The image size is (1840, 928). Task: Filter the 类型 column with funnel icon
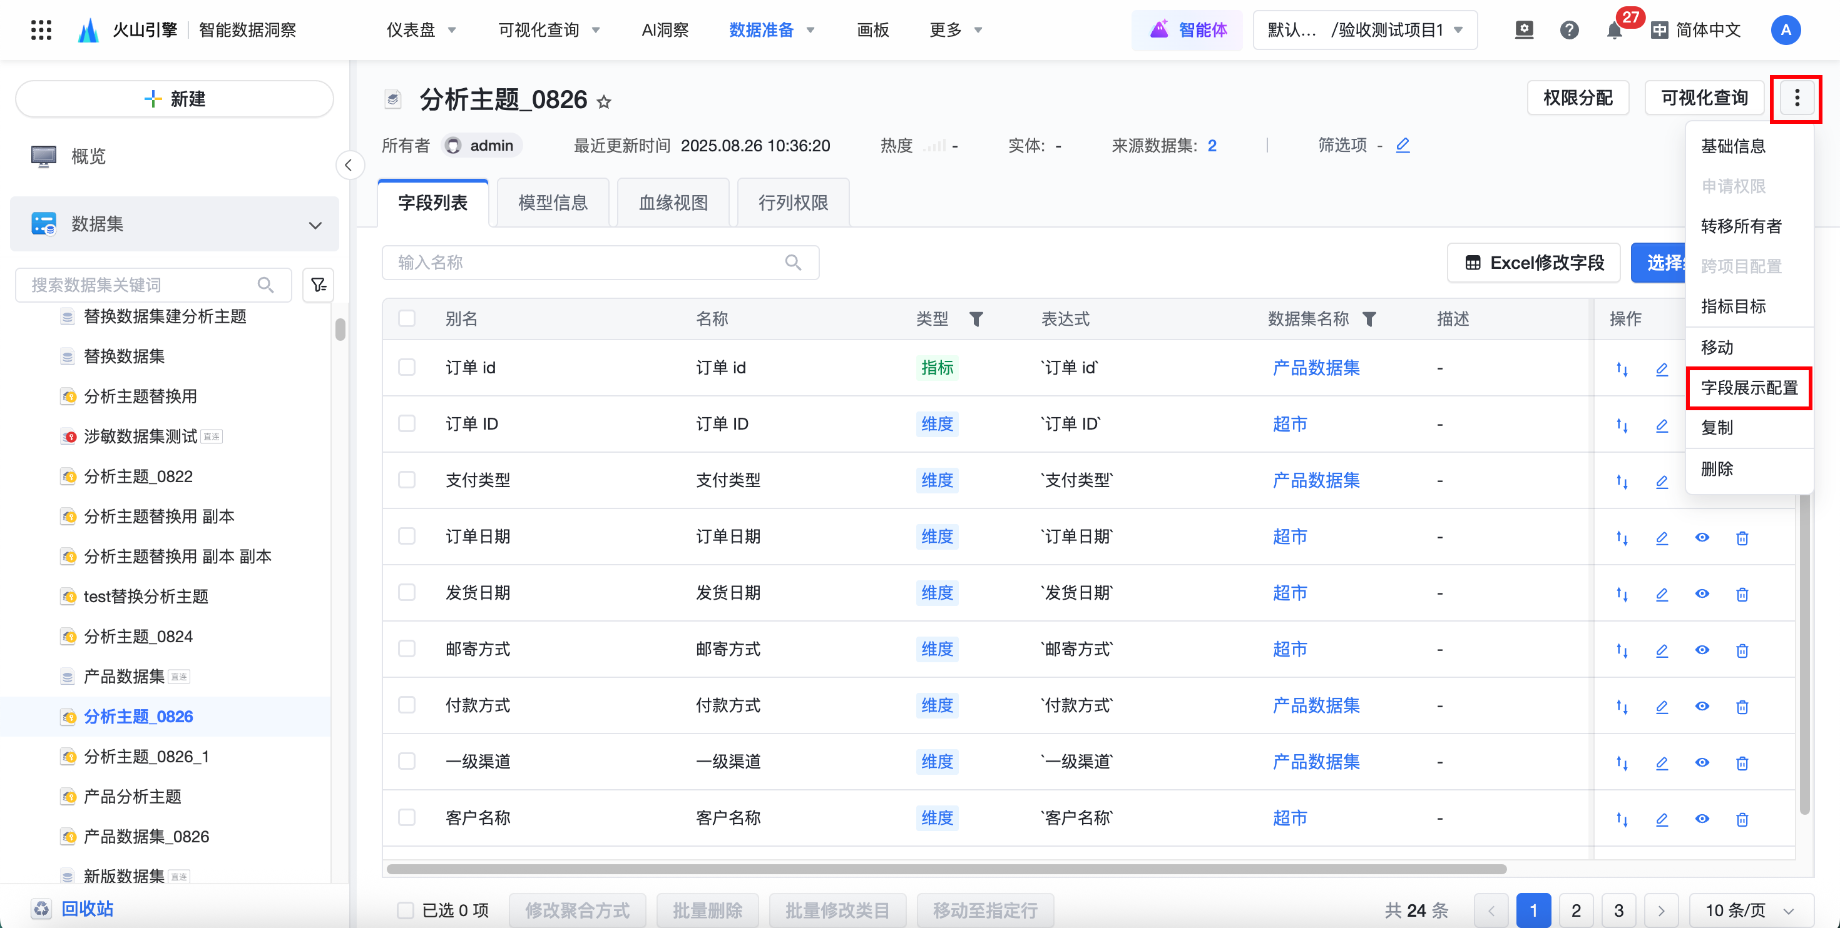click(976, 319)
